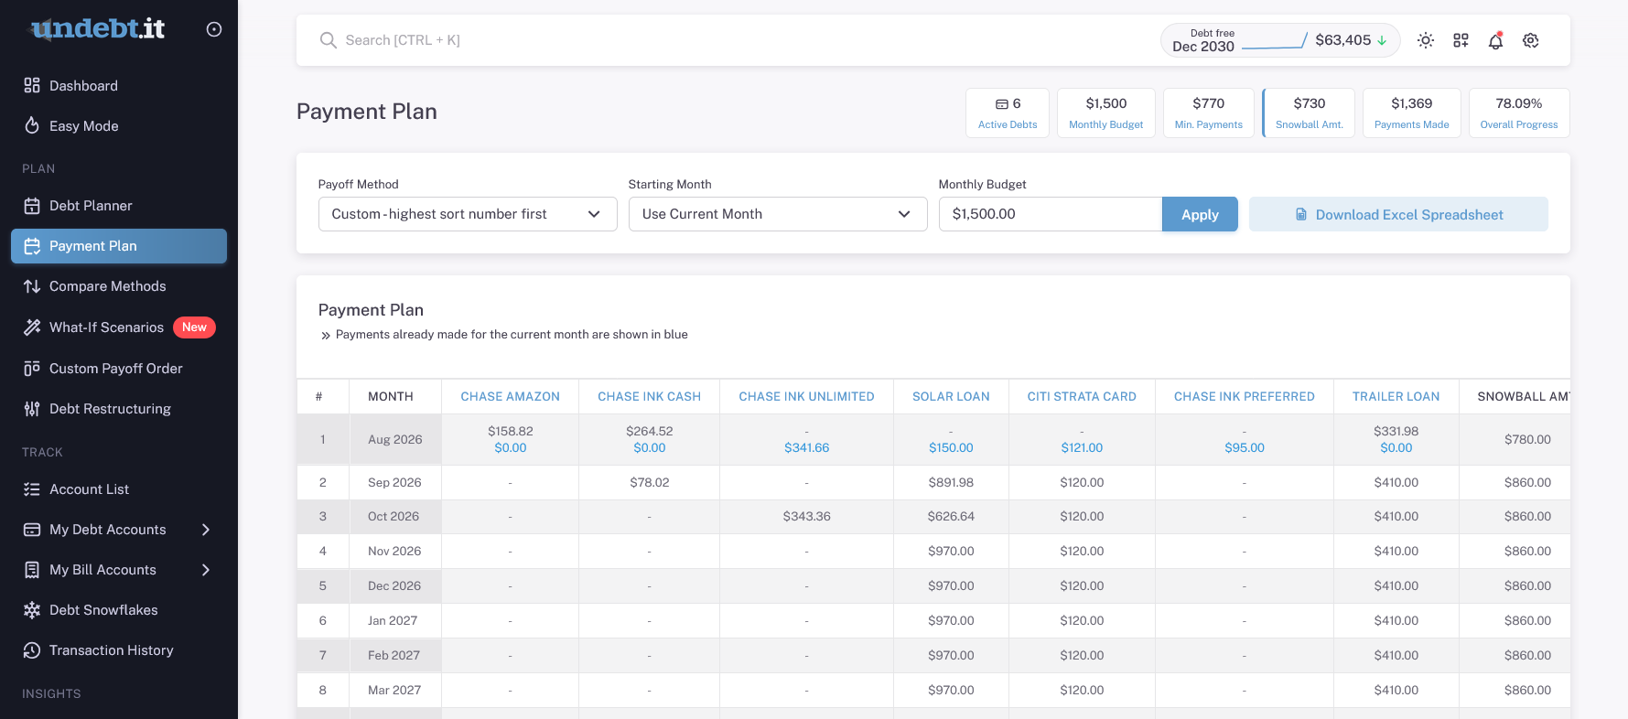Click the What-If Scenarios wand icon
This screenshot has width=1628, height=719.
(32, 327)
